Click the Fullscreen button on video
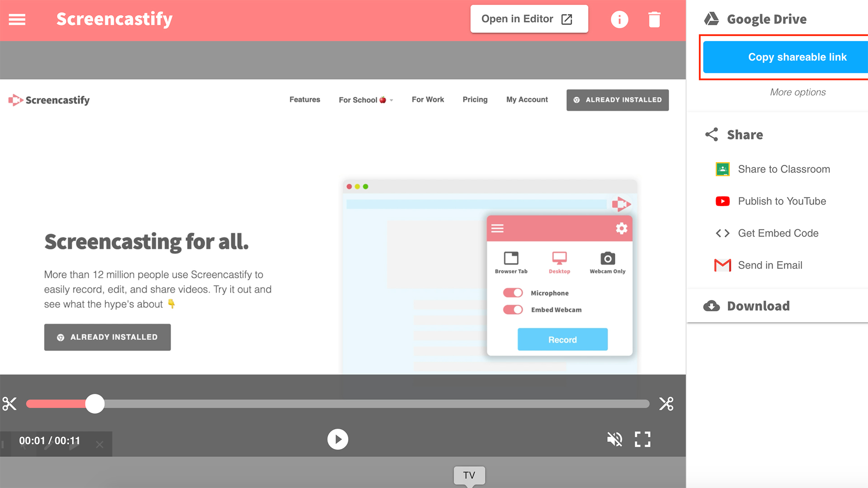 click(x=643, y=439)
